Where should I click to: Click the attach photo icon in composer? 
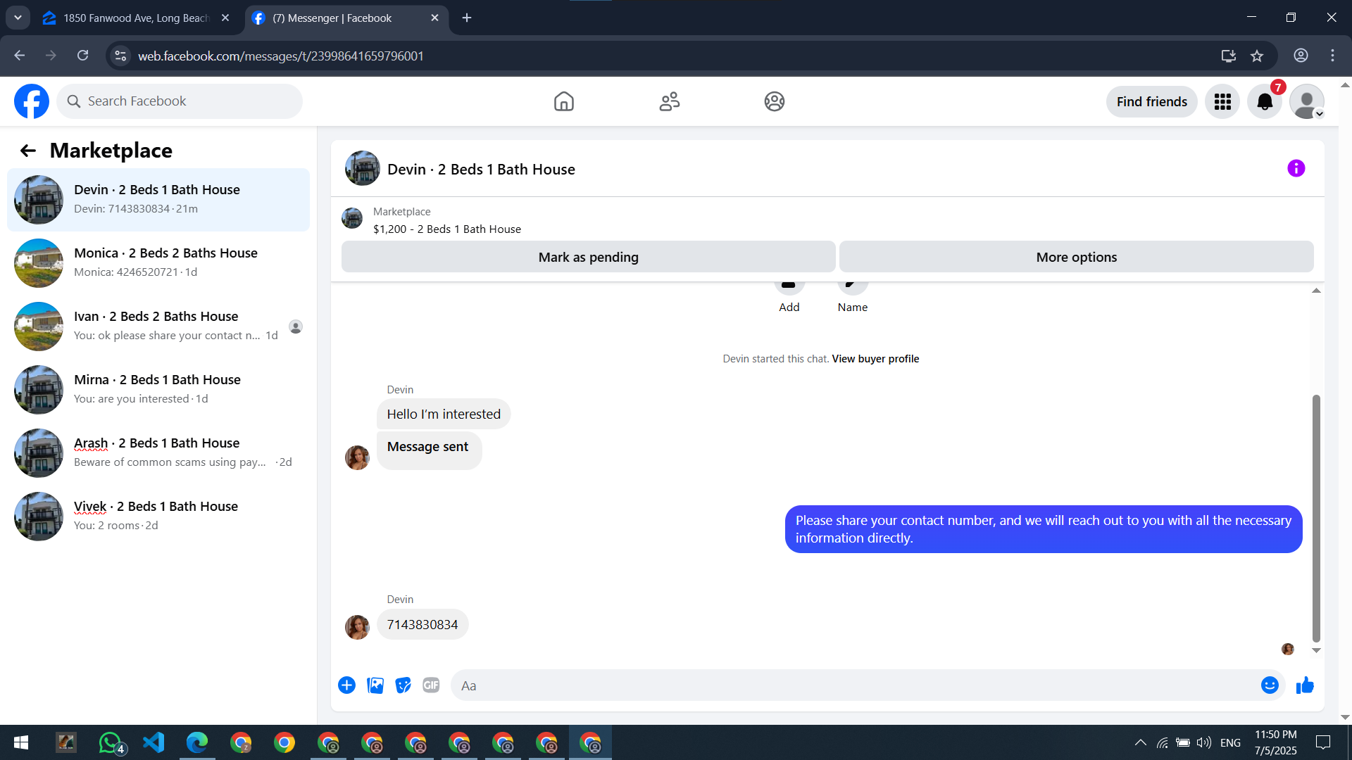[x=375, y=685]
